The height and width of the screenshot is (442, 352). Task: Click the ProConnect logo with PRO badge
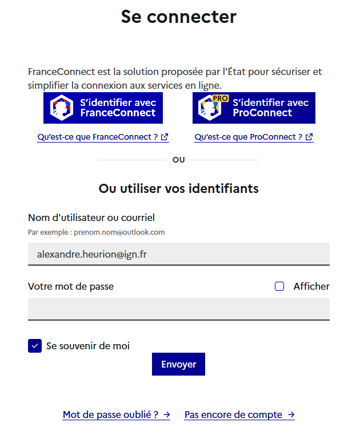210,108
